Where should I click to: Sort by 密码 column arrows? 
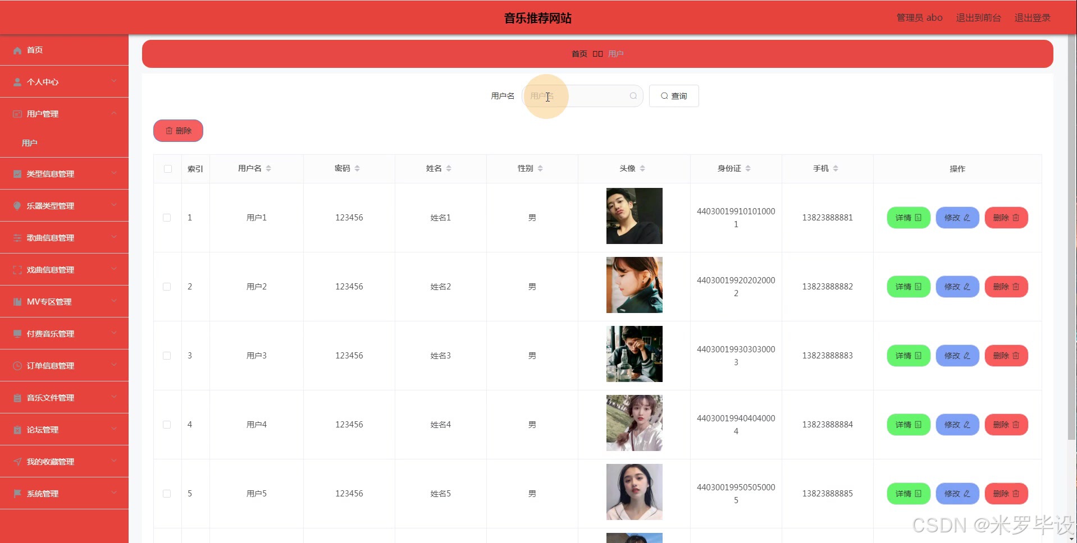pyautogui.click(x=357, y=168)
